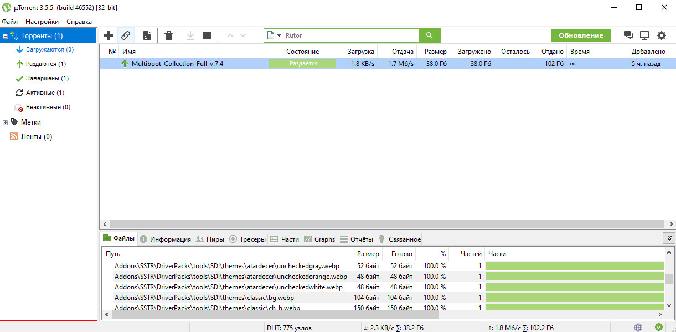The height and width of the screenshot is (332, 676).
Task: Open preferences via the gear icon
Action: 662,35
